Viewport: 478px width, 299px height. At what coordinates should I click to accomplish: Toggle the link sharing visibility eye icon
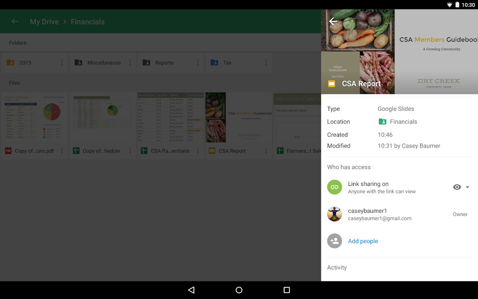pyautogui.click(x=457, y=187)
